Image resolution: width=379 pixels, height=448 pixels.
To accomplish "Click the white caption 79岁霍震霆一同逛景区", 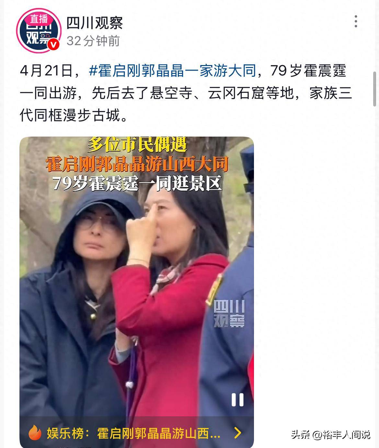I will click(137, 184).
